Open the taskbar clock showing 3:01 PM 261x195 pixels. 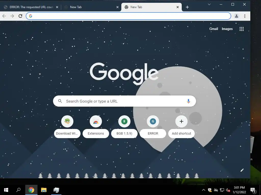239,190
